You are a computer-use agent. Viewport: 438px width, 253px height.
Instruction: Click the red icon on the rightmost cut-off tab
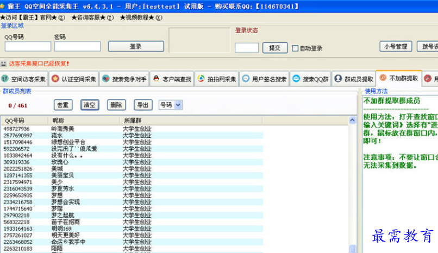point(428,78)
